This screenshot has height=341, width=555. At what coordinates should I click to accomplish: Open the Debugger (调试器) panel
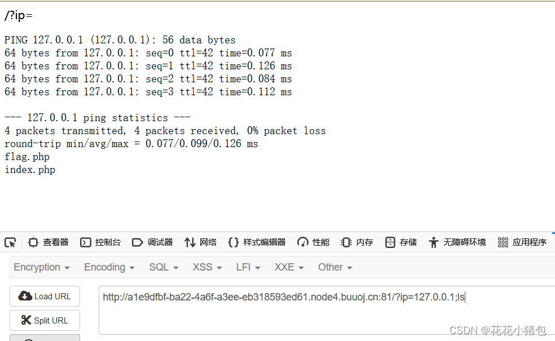152,242
